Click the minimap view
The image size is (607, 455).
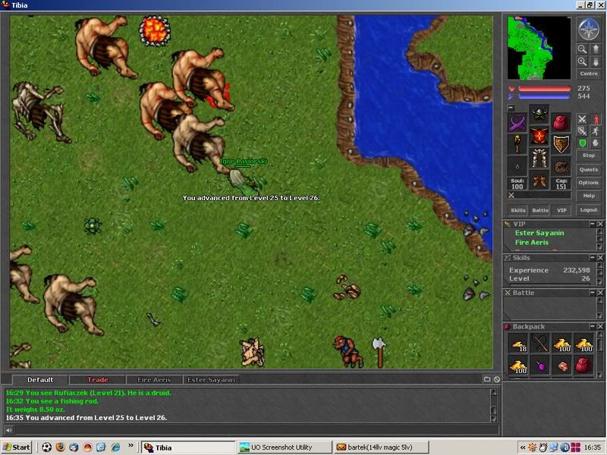[539, 48]
